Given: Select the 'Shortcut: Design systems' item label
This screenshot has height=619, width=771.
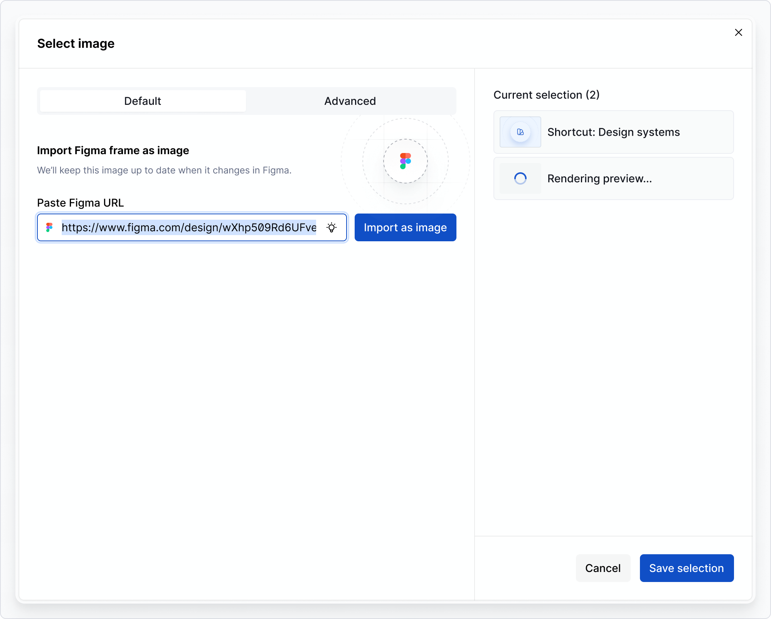Looking at the screenshot, I should click(613, 132).
